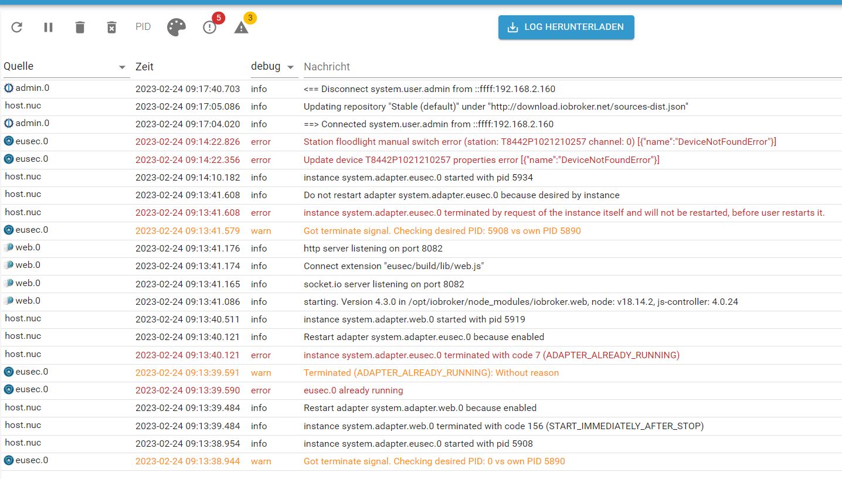Screen dimensions: 842x479
Task: Click web.0 icon in Version 4.3.0 row
Action: [x=9, y=301]
